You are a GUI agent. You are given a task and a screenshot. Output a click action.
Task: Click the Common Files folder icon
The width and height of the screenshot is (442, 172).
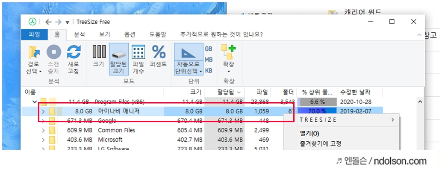[x=52, y=130]
